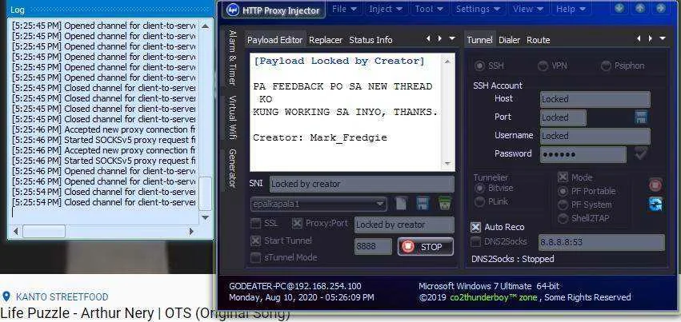Viewport: 681px width, 322px height.
Task: Open tab list dropdown in Payload panel
Action: point(452,38)
